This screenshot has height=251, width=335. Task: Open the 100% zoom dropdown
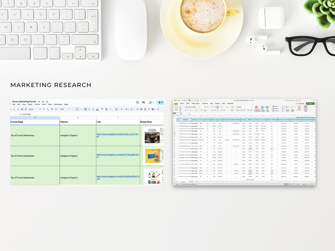click(x=32, y=109)
